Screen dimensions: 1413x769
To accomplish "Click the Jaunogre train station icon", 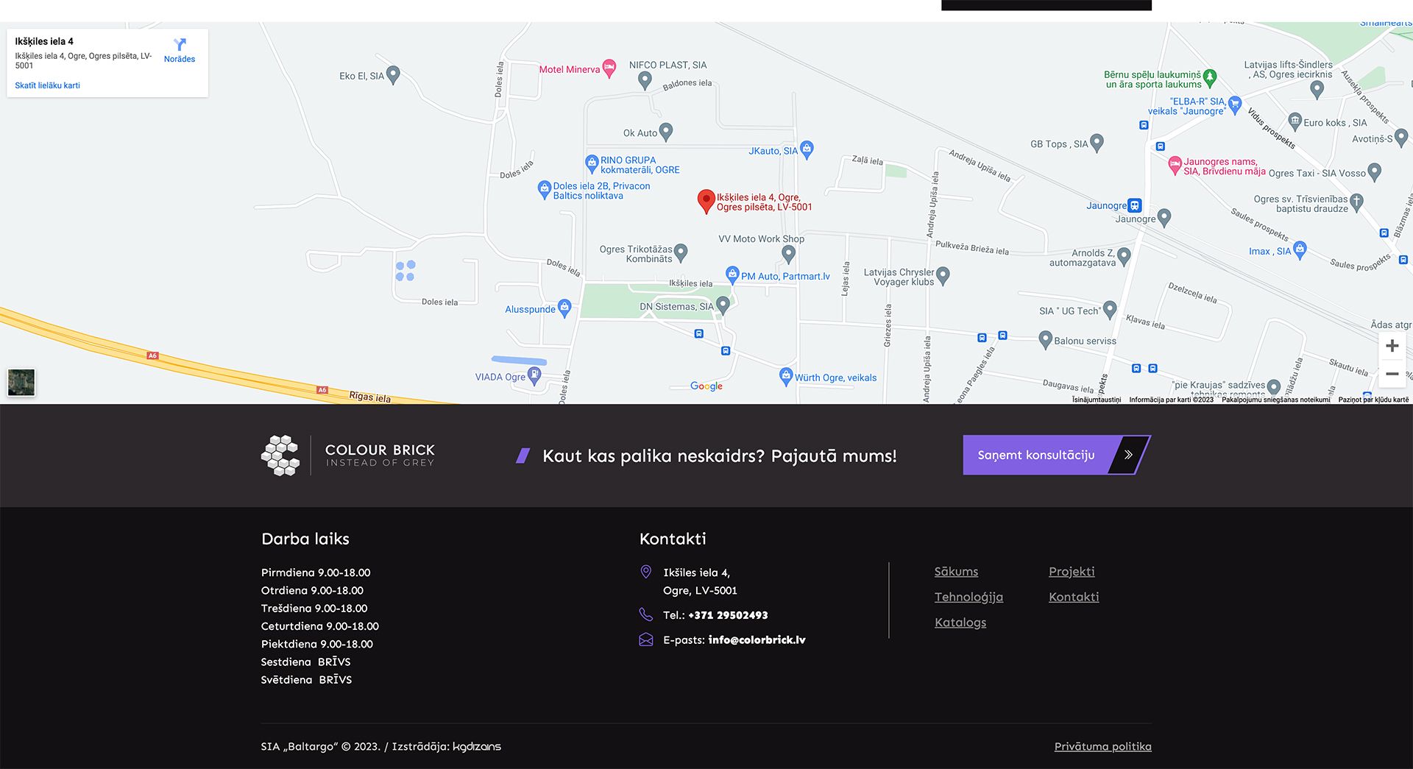I will [x=1135, y=205].
